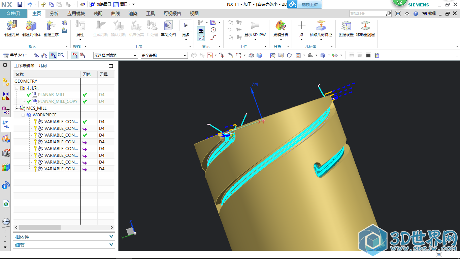This screenshot has width=460, height=259.
Task: Open the 文件(F) file tab
Action: (x=13, y=13)
